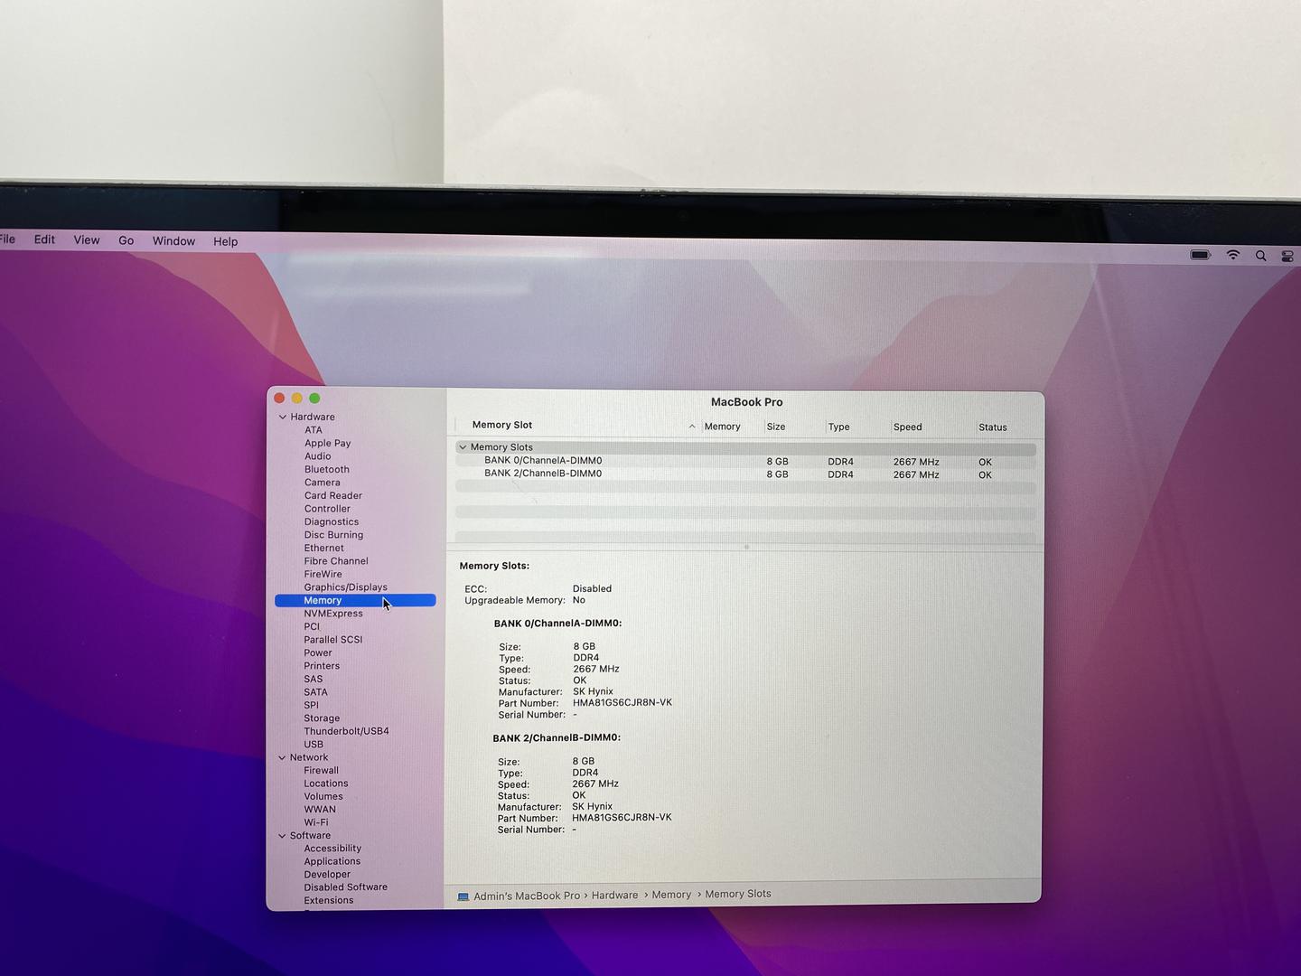
Task: Open Control Center icon in menu bar
Action: [x=1287, y=257]
